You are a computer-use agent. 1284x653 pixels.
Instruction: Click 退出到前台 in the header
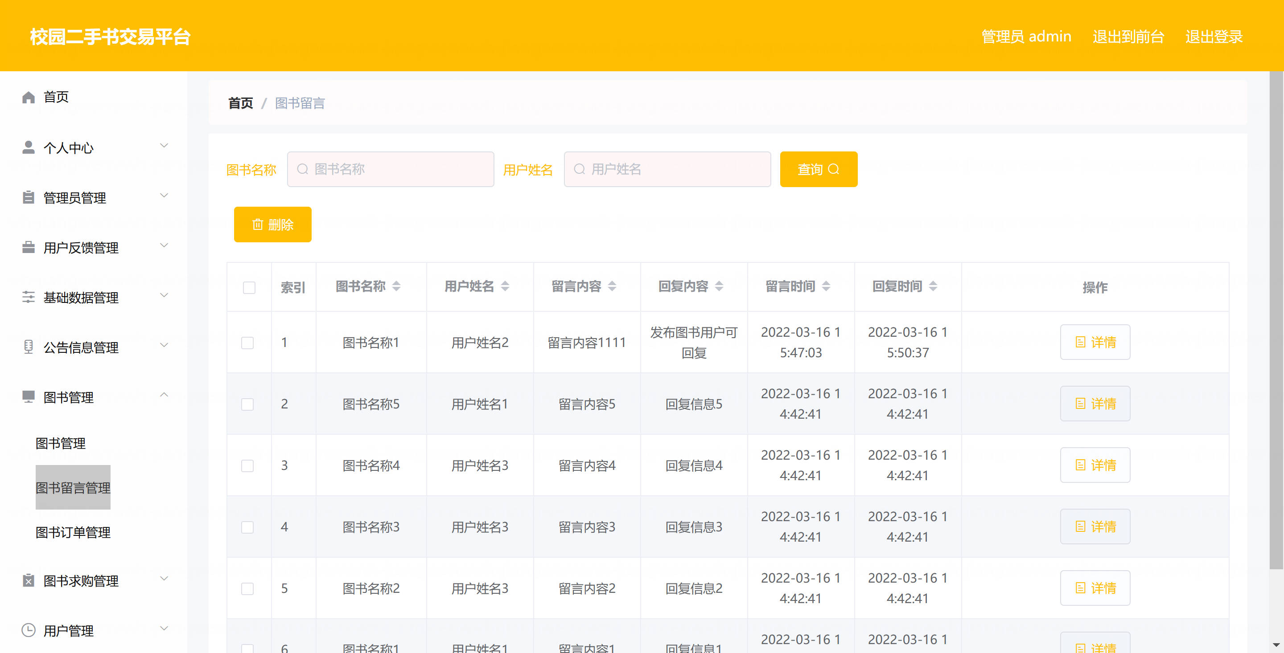tap(1128, 37)
